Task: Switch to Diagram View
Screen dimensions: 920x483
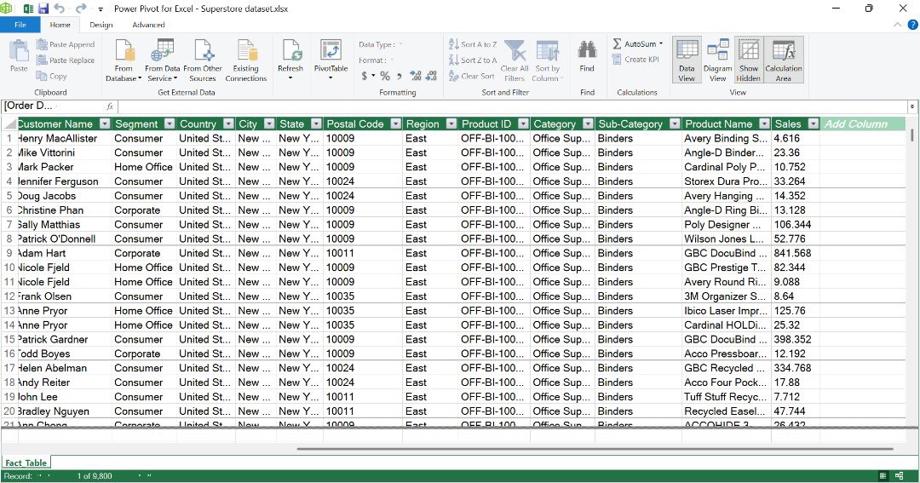Action: tap(717, 60)
